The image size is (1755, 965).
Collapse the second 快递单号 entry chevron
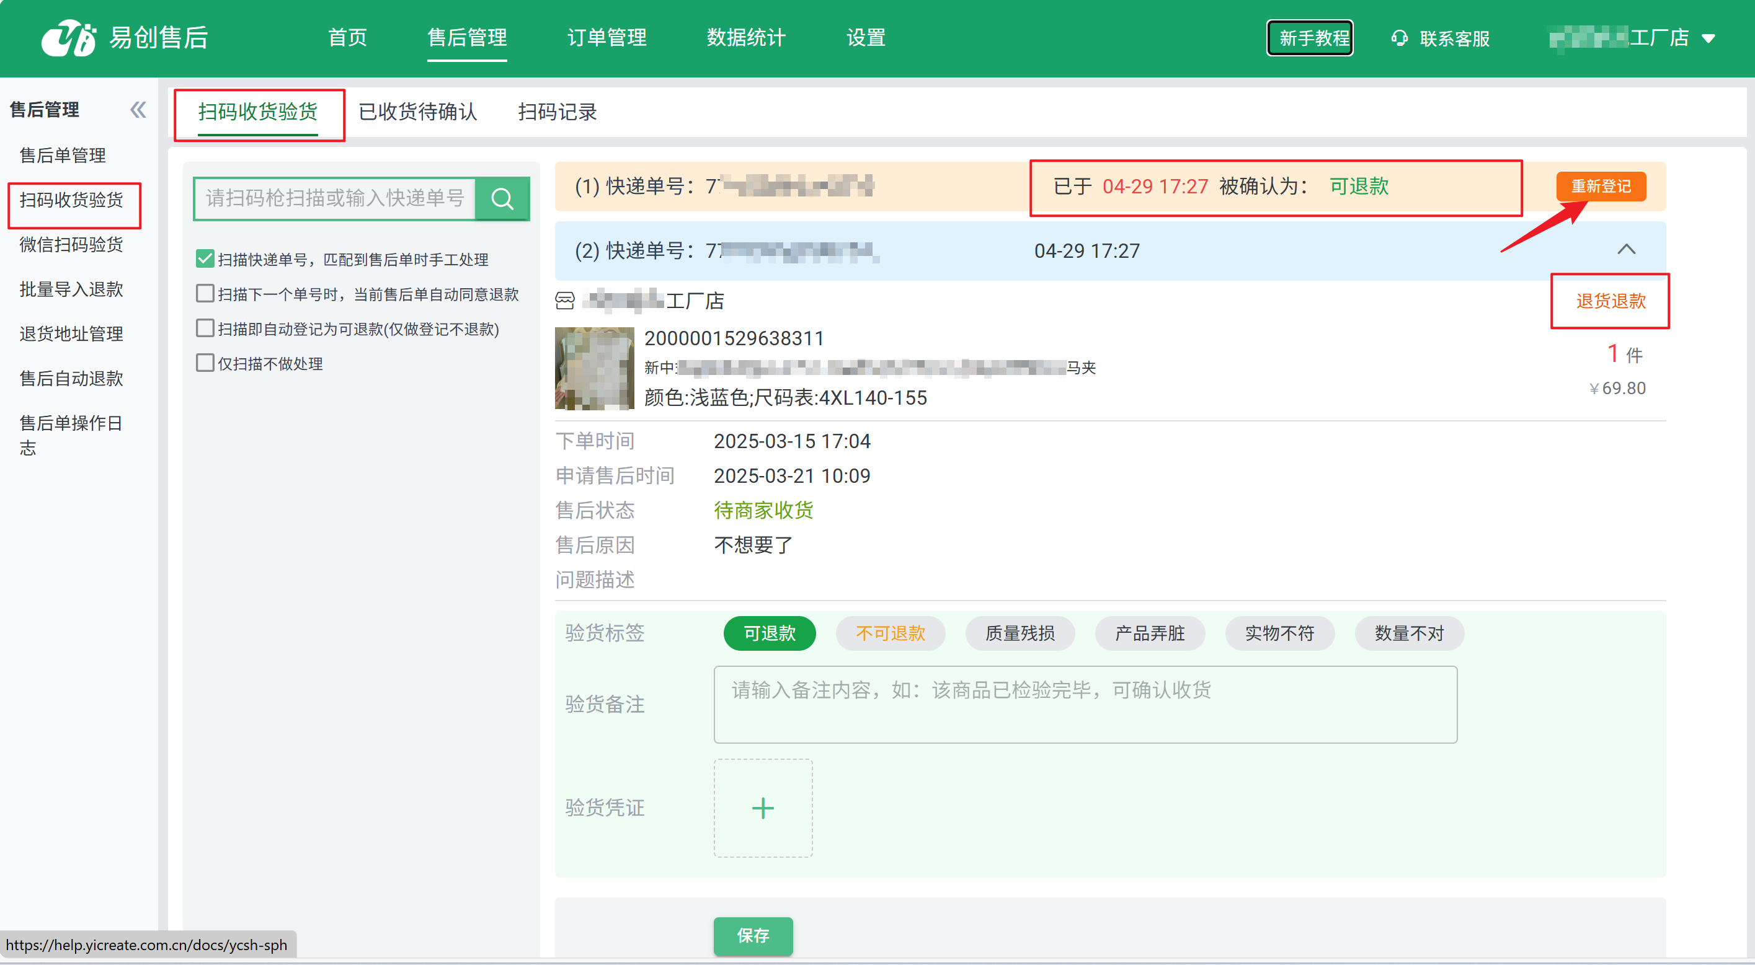coord(1625,250)
